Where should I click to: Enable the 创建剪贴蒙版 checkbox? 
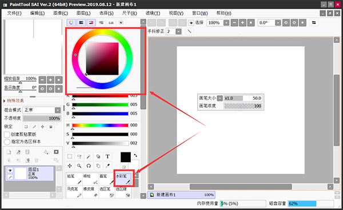click(7, 134)
